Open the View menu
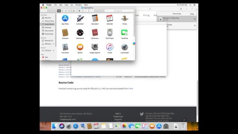 [66, 5]
